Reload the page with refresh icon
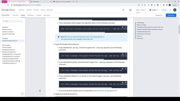This screenshot has width=180, height=101. [x=8, y=5]
